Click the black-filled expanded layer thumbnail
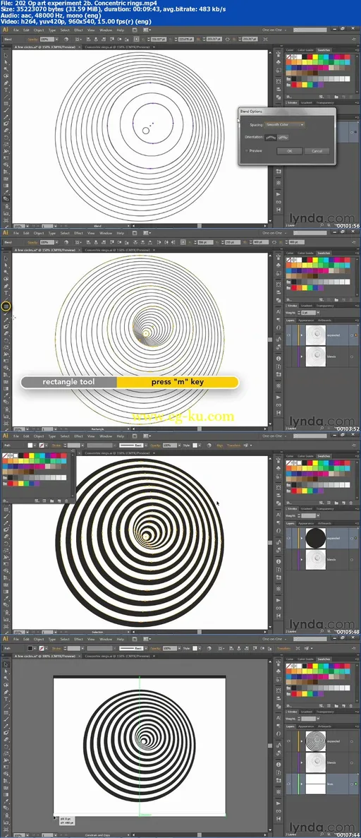This screenshot has width=361, height=838. pos(316,538)
